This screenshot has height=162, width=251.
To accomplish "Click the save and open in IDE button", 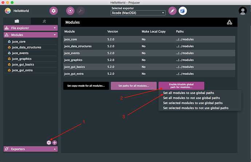I will [x=70, y=11].
